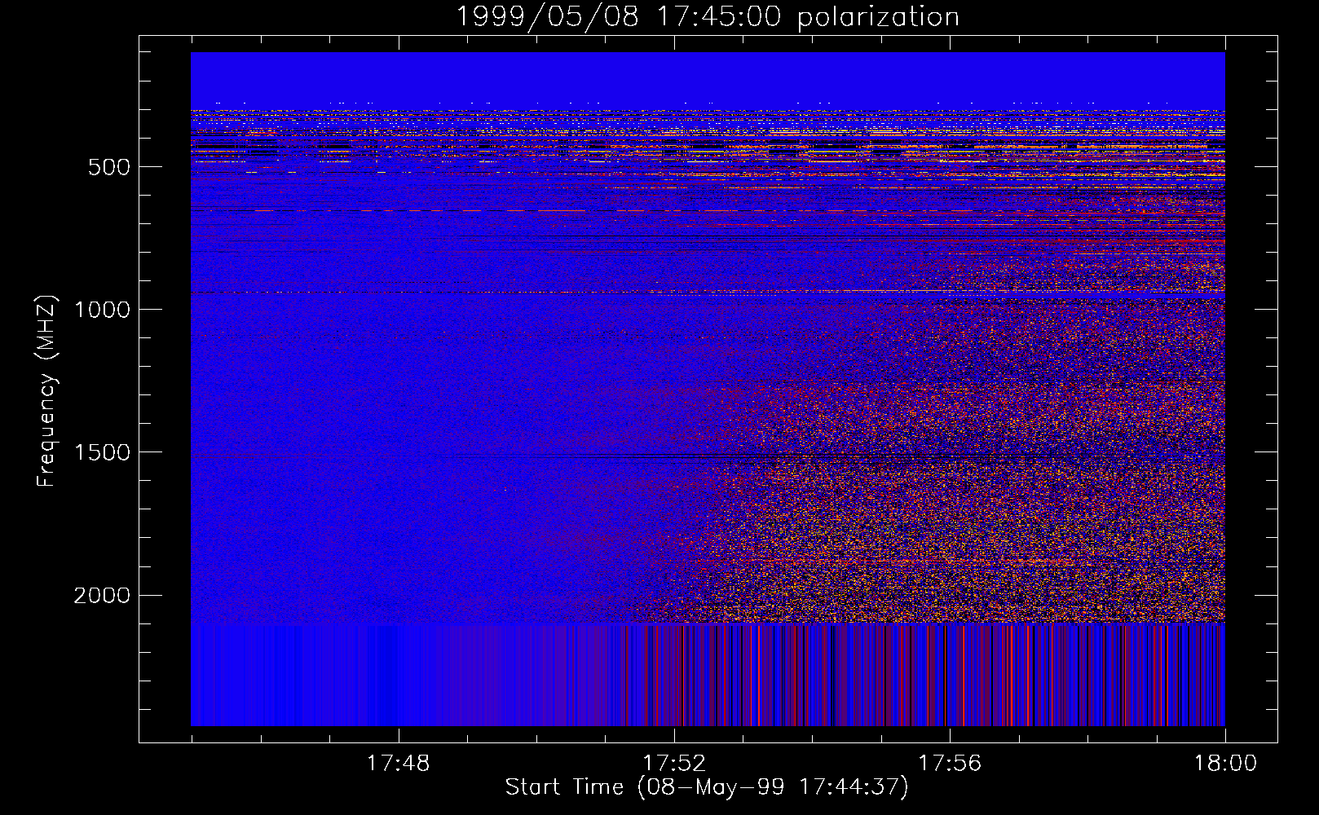Click the 1500 frequency tick label
This screenshot has width=1319, height=815.
[x=102, y=452]
